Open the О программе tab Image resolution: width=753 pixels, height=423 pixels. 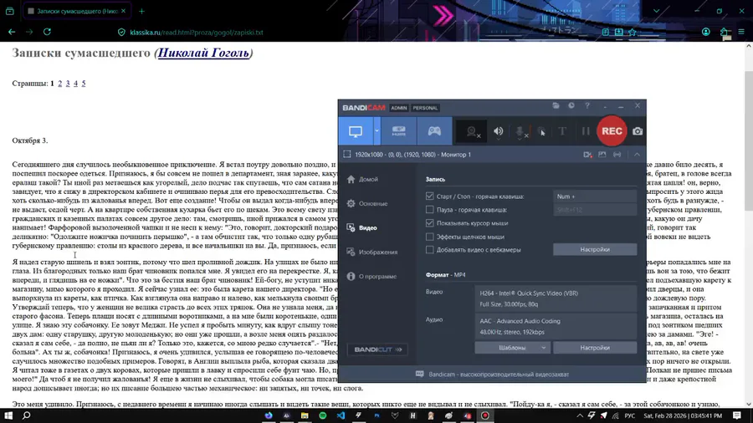click(372, 276)
